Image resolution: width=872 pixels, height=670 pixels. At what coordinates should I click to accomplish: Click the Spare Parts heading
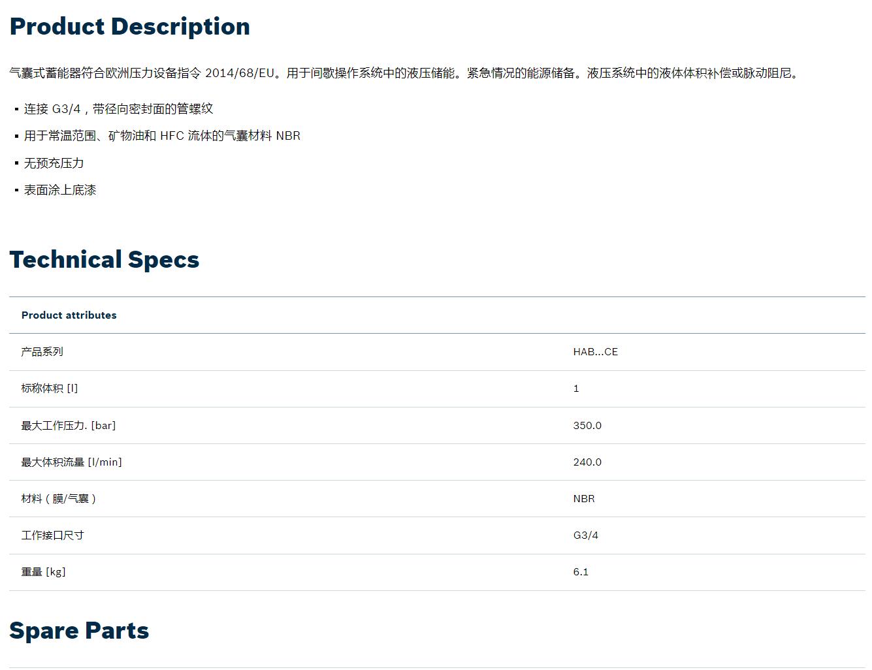click(x=79, y=630)
